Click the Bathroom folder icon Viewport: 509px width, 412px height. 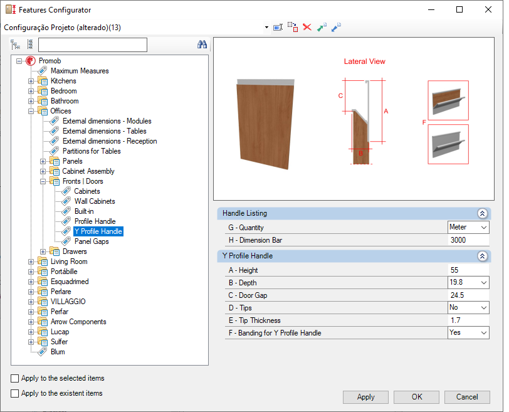point(43,101)
